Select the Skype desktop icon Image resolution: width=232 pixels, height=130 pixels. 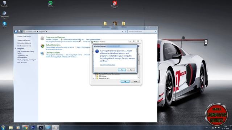[5, 25]
